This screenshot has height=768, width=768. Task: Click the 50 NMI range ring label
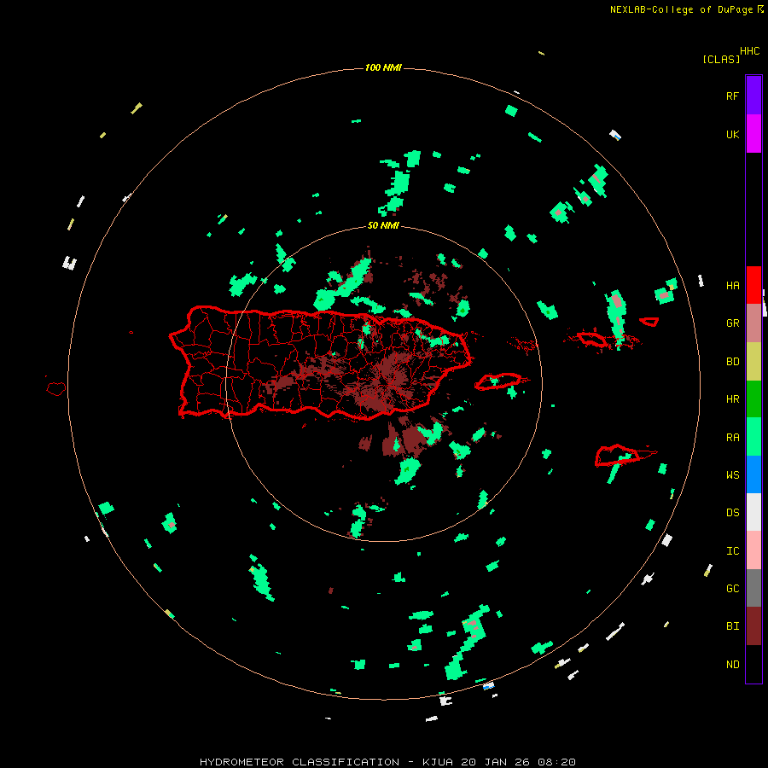[383, 225]
